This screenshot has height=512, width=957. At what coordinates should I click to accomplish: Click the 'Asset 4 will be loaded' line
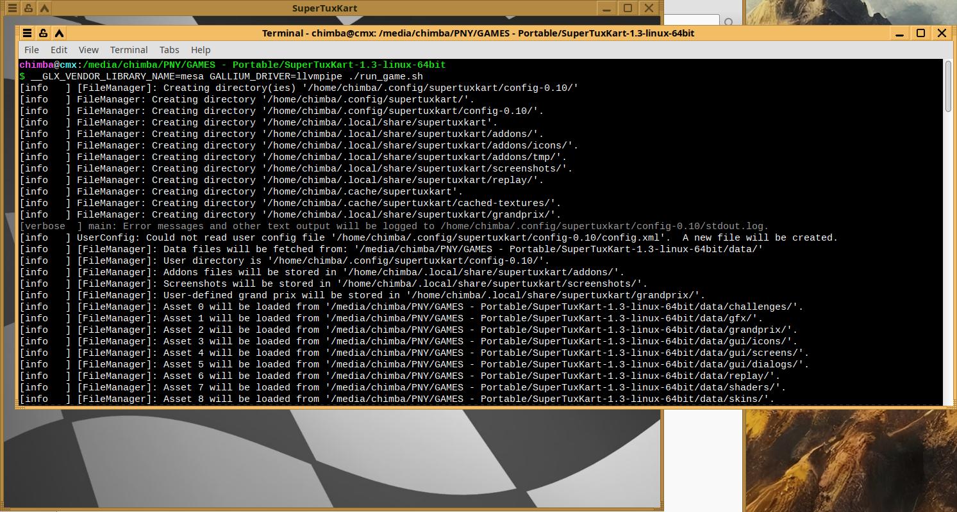point(414,353)
